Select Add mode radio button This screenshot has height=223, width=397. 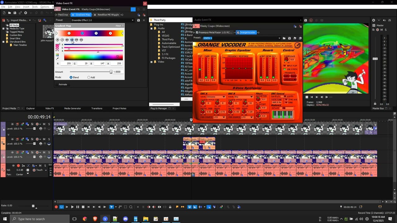89,77
